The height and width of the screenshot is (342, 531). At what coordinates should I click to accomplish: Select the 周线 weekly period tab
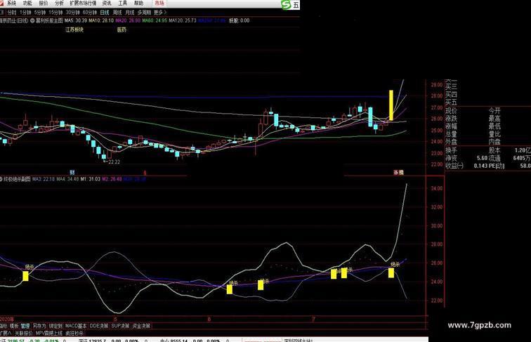coord(117,13)
